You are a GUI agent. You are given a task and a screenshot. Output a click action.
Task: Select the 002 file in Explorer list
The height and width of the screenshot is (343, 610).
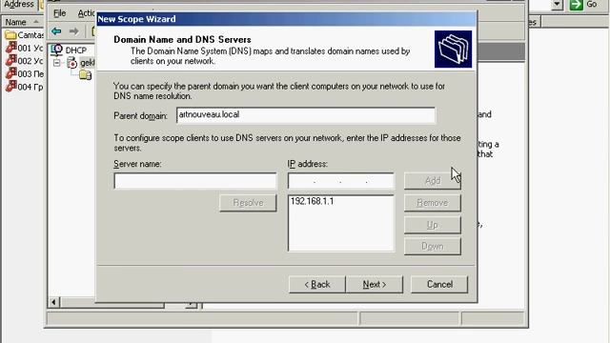pyautogui.click(x=24, y=61)
